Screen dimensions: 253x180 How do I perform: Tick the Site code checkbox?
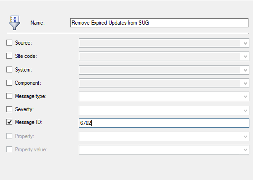pos(10,56)
